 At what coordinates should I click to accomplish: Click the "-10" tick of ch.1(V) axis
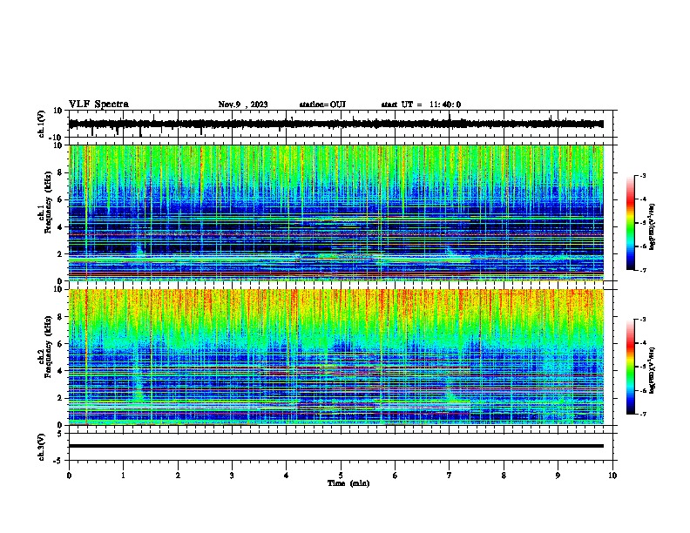[56, 138]
